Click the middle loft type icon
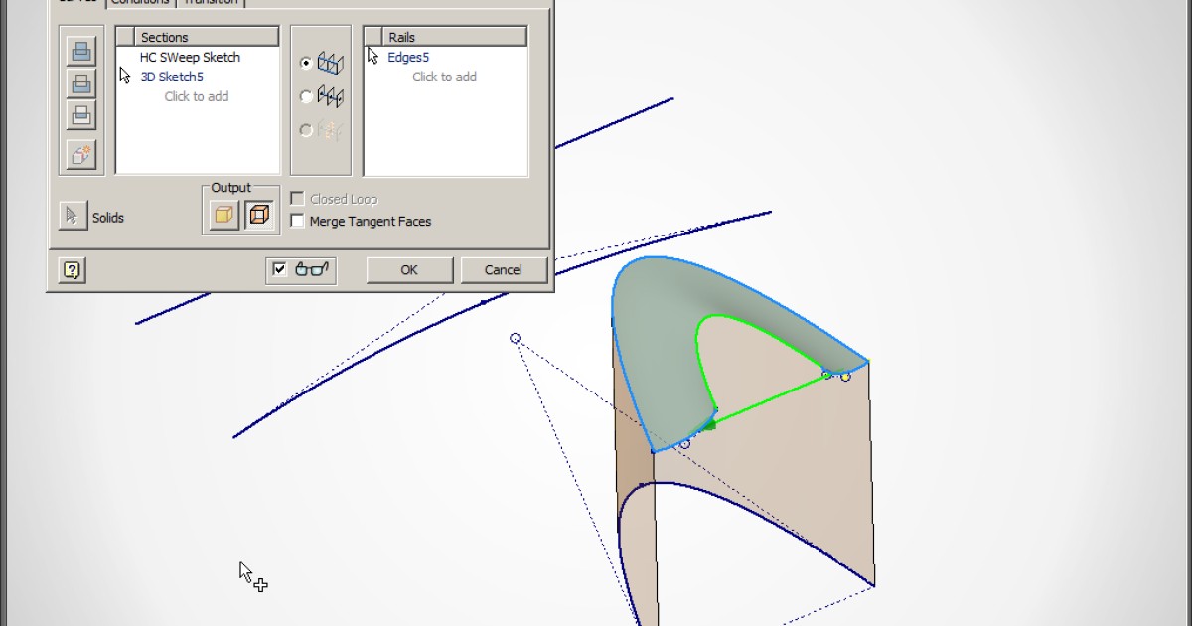The image size is (1192, 626). coord(79,83)
